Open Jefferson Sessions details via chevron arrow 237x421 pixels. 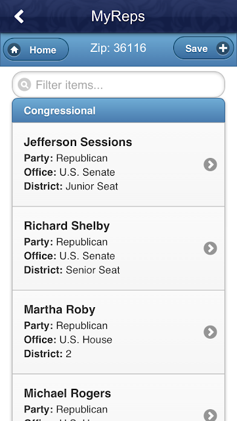click(x=210, y=164)
